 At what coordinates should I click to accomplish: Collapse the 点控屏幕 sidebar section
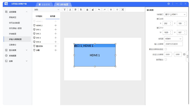click(x=26, y=12)
